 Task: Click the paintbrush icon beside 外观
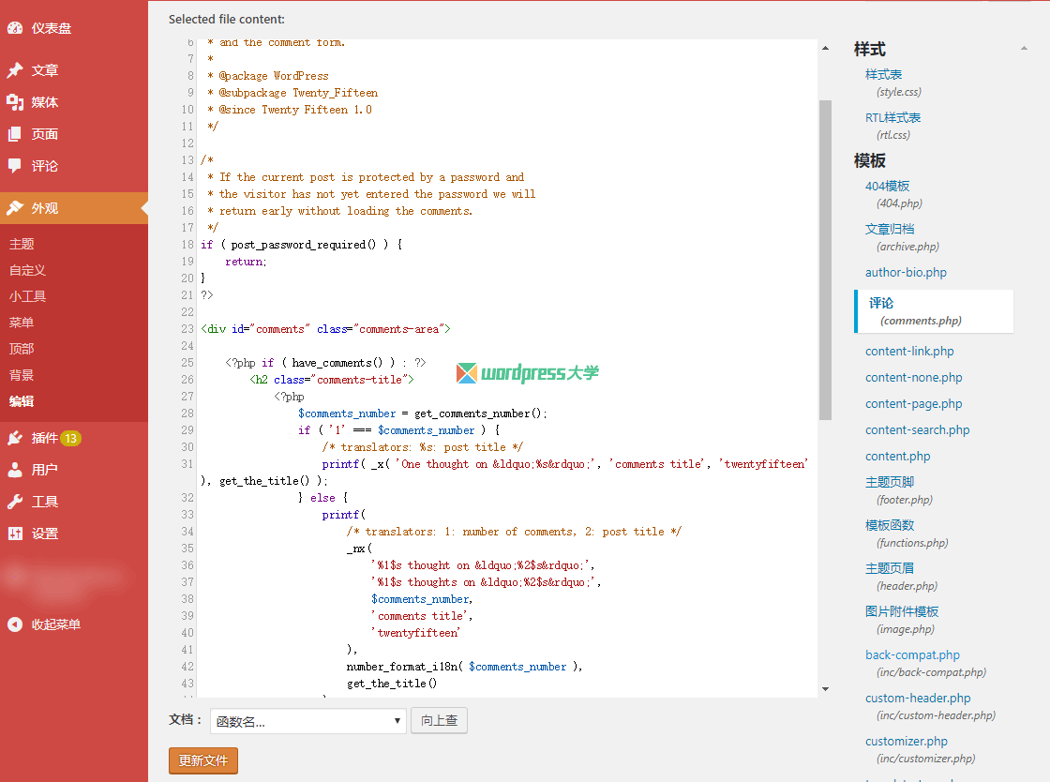(x=15, y=208)
